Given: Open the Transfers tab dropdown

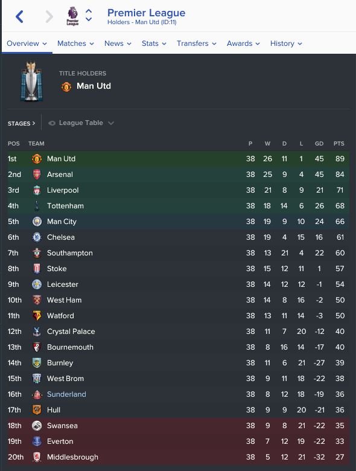Looking at the screenshot, I should coord(197,43).
